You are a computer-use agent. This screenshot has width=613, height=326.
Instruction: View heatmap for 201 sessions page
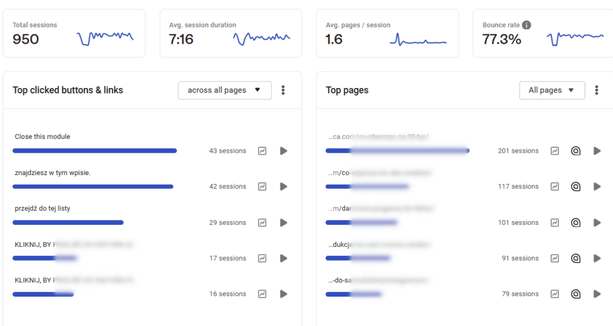[x=576, y=151]
